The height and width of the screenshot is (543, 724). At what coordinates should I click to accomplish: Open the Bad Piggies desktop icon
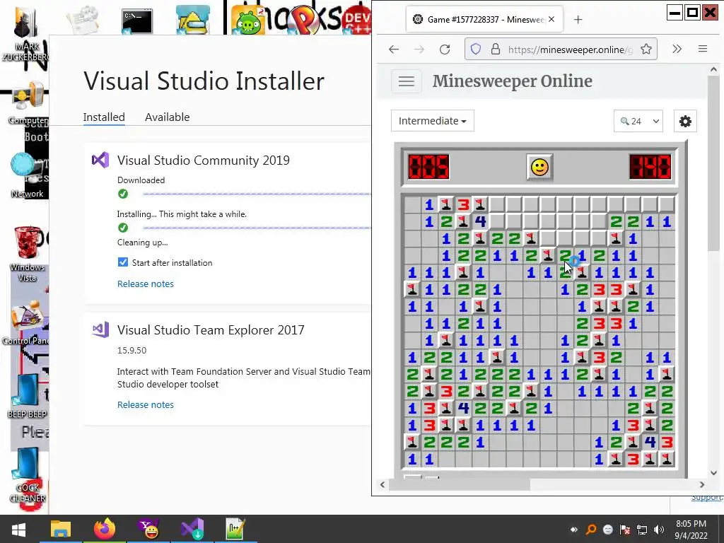click(248, 21)
